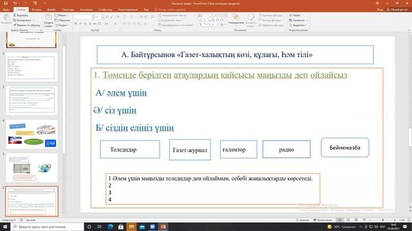Click the Бейнежазба rounded box
Image resolution: width=412 pixels, height=231 pixels.
pos(345,148)
